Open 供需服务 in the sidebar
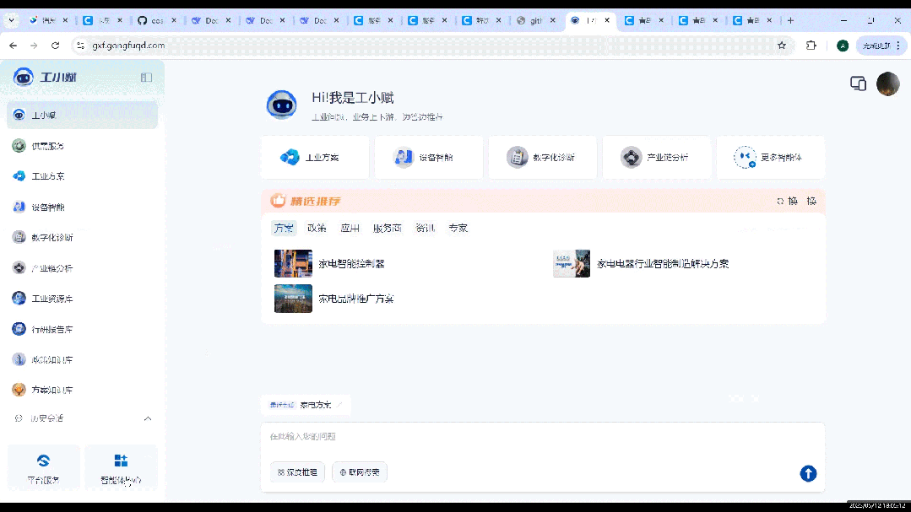Image resolution: width=911 pixels, height=512 pixels. point(82,146)
